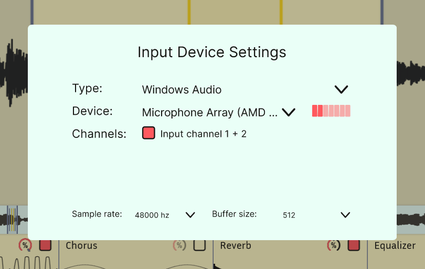425x269 pixels.
Task: Enable the Chorus effect checkbox
Action: [x=199, y=245]
